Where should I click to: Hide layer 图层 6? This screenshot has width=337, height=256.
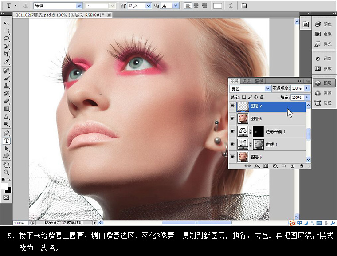tap(232, 118)
